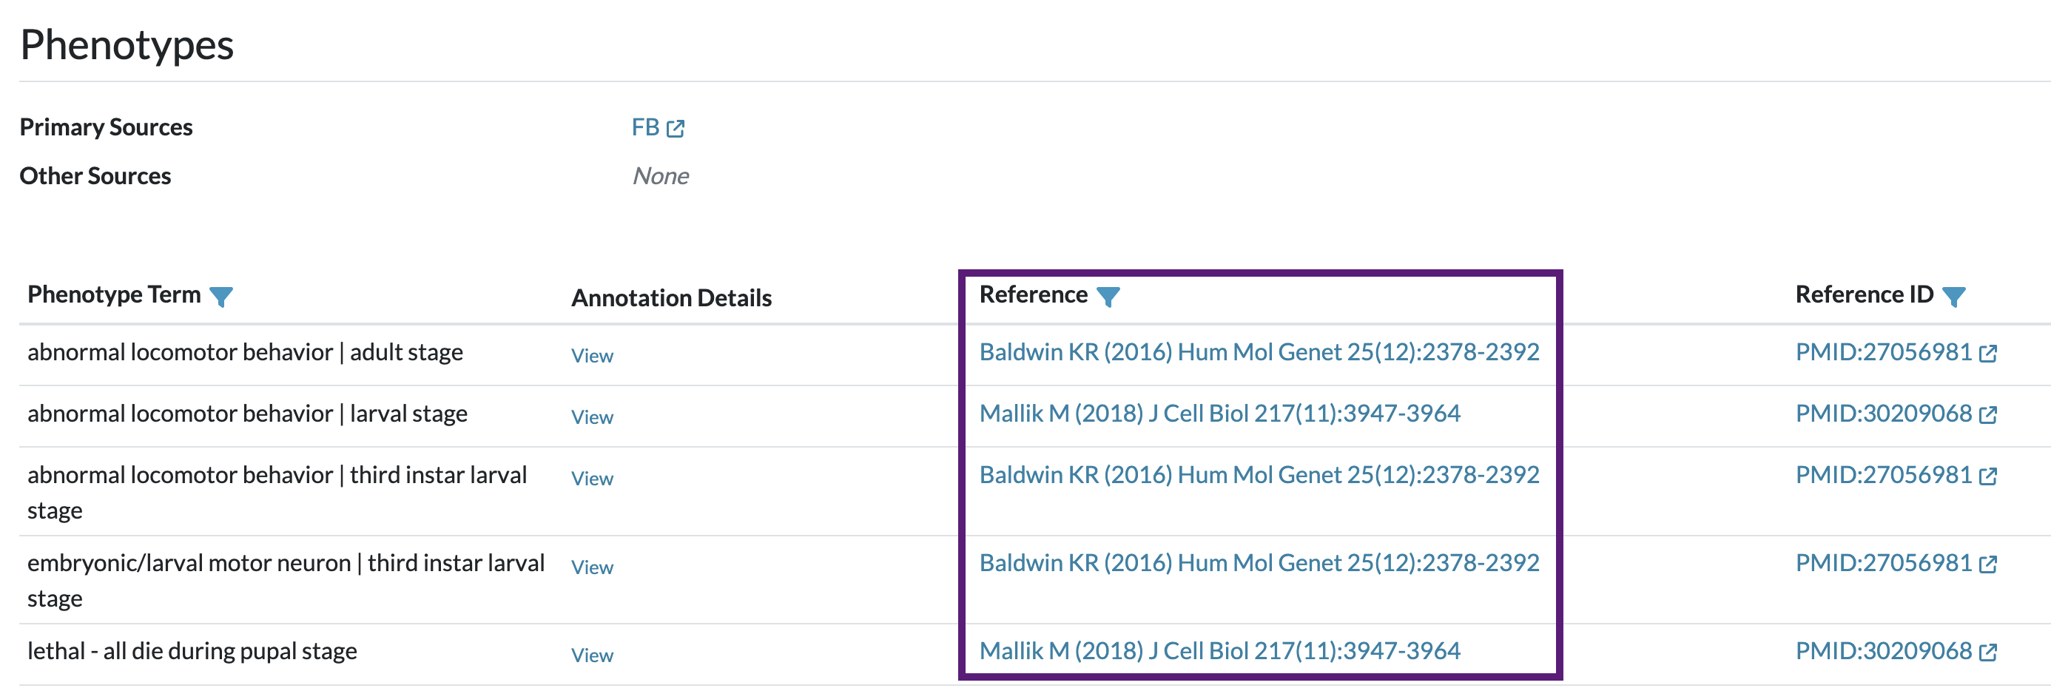Open the Reference column filter icon

1108,296
